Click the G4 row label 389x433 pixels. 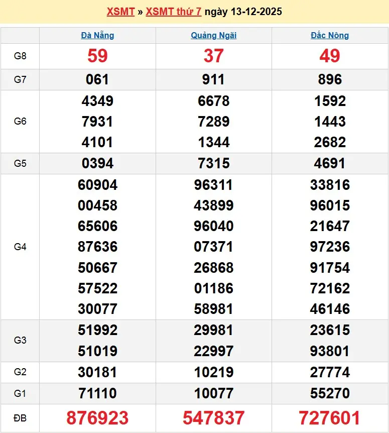click(x=20, y=247)
